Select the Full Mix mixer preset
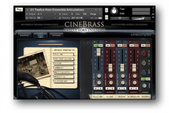 click(x=63, y=55)
